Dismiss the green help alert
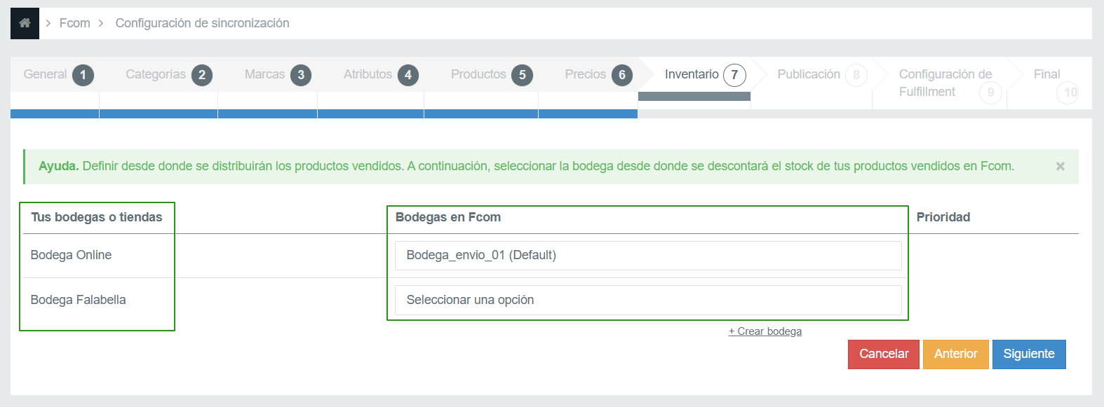 point(1060,166)
